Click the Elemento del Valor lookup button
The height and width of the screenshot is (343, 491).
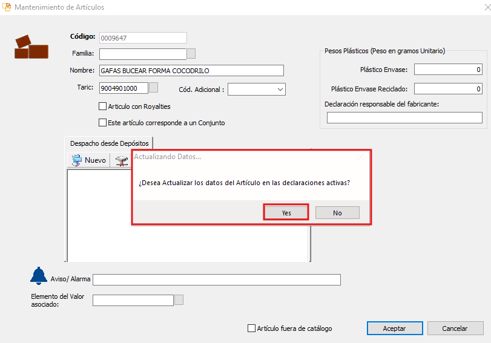point(179,299)
